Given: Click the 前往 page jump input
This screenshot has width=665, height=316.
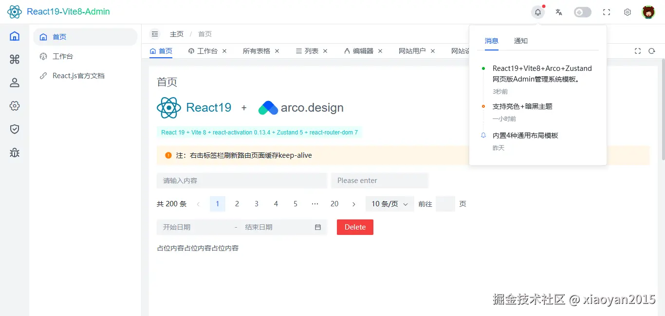Looking at the screenshot, I should (445, 204).
